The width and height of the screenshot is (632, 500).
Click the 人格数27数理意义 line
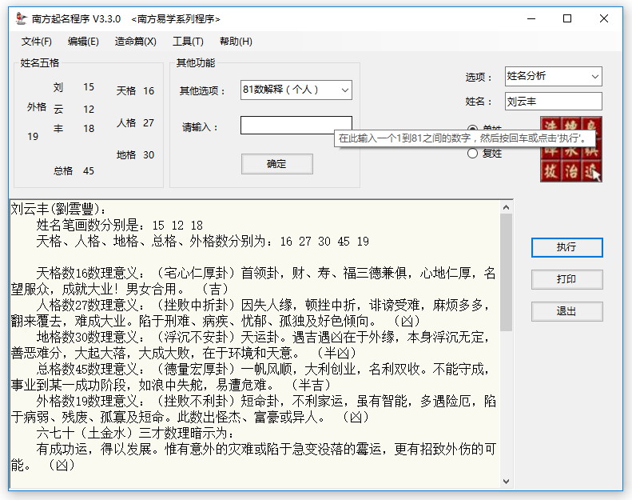(x=253, y=313)
